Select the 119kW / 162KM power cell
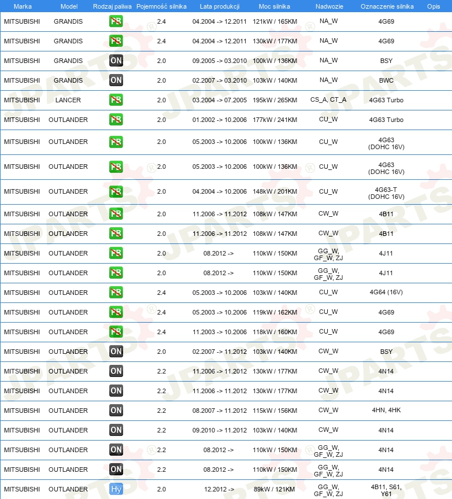Viewport: 452px width, 499px height. [x=275, y=312]
